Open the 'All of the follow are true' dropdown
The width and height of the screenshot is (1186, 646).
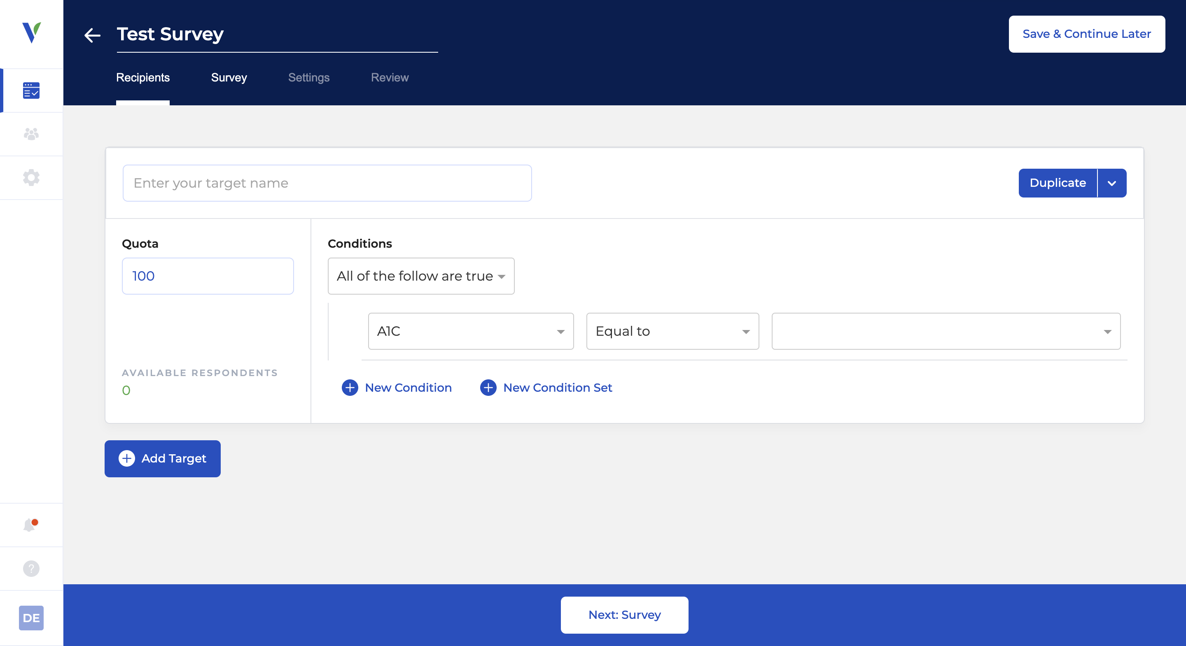point(420,276)
